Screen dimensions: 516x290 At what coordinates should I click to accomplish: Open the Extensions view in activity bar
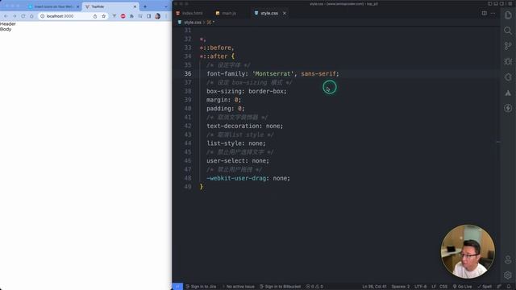(x=508, y=77)
